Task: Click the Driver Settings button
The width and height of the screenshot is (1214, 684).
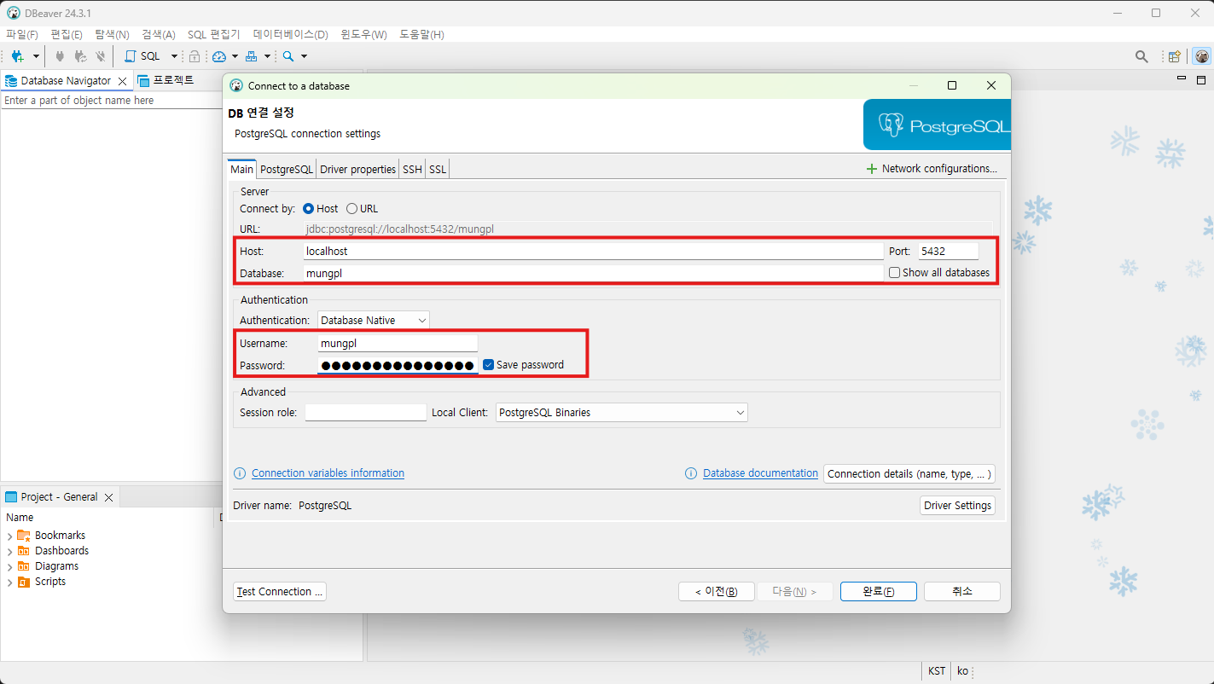Action: point(958,506)
